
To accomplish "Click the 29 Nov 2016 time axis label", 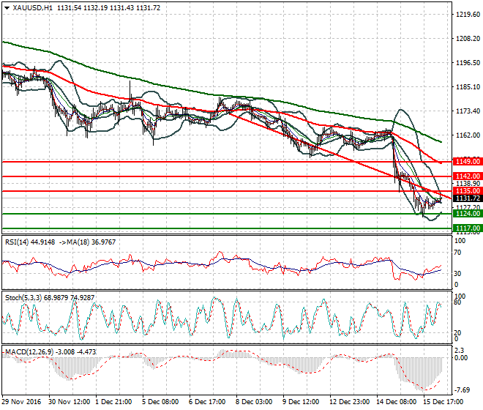I will [x=21, y=402].
